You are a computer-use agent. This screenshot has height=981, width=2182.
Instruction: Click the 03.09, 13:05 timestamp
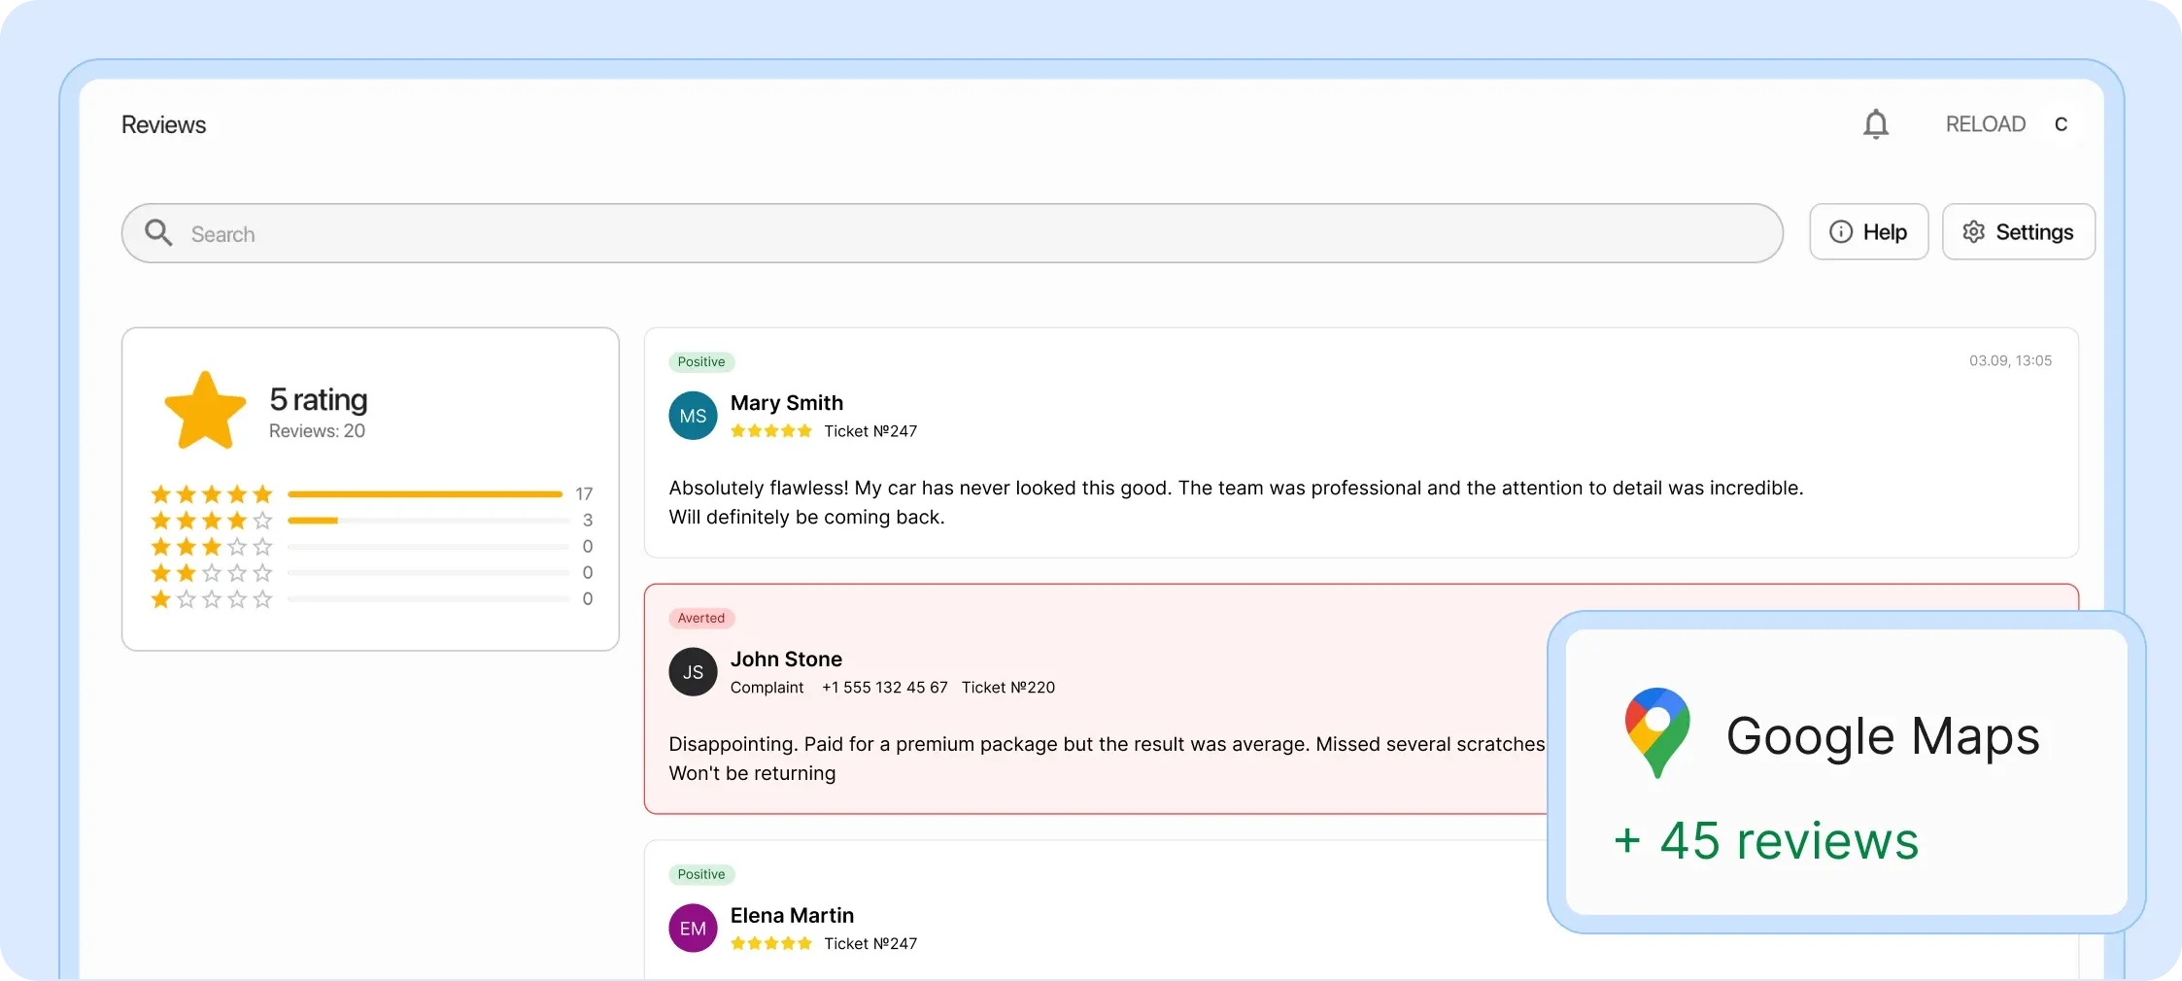(2009, 360)
